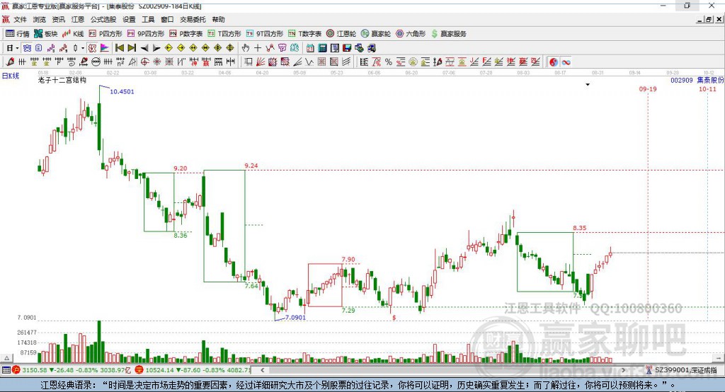Select the V-shaped zigzag line tool
This screenshot has width=725, height=392.
tap(309, 62)
